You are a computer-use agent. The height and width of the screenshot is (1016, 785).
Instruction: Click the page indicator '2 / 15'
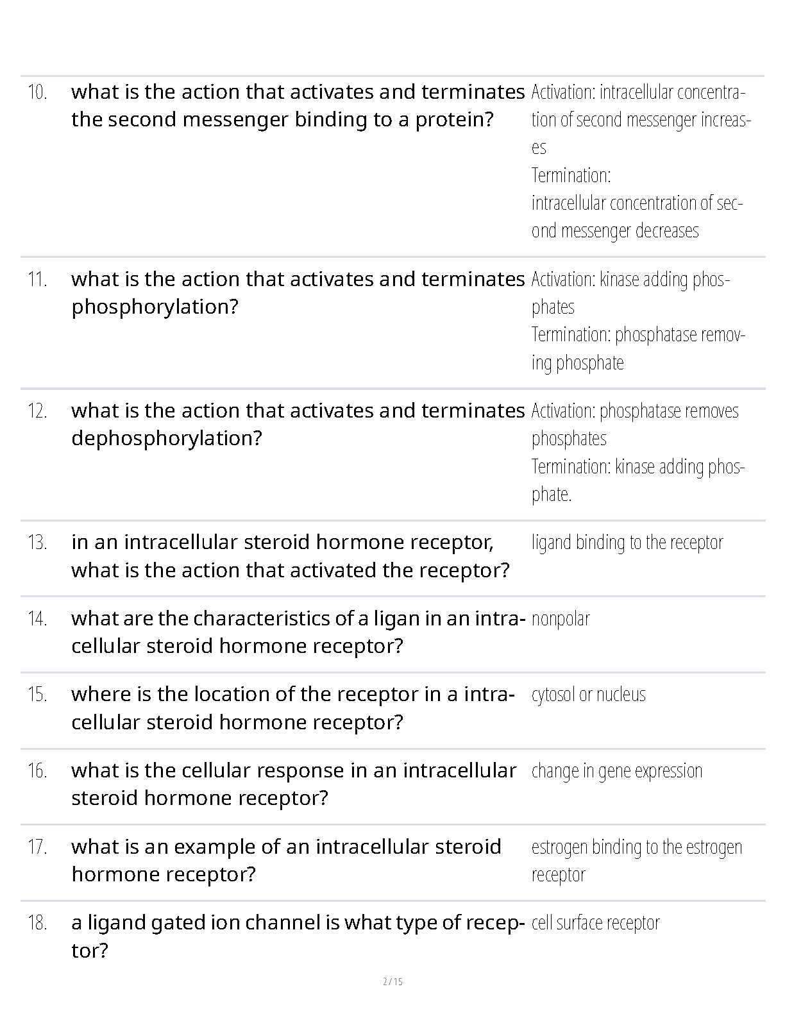[x=393, y=981]
